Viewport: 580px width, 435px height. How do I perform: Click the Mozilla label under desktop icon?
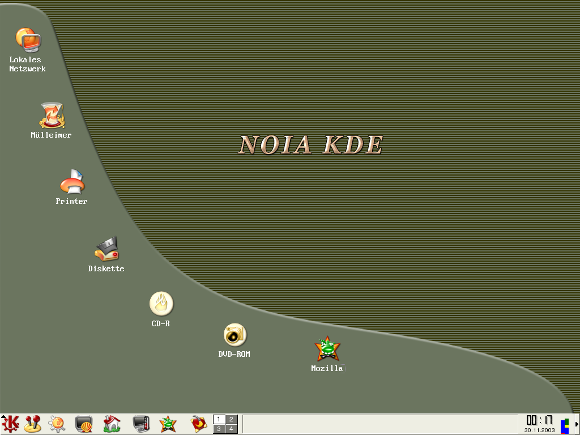(x=327, y=368)
